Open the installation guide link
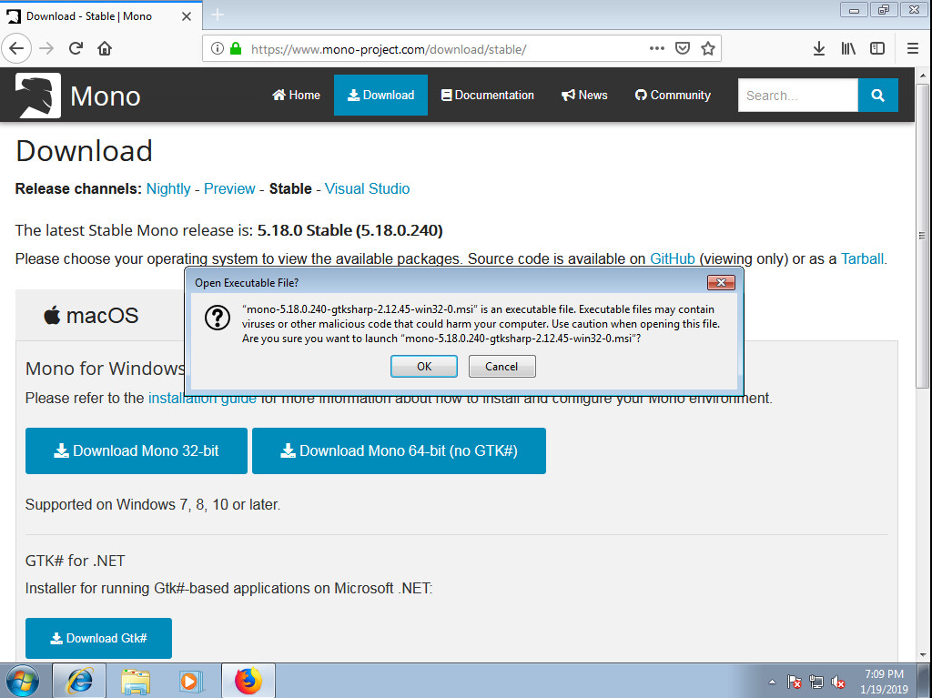This screenshot has height=698, width=932. pos(202,398)
